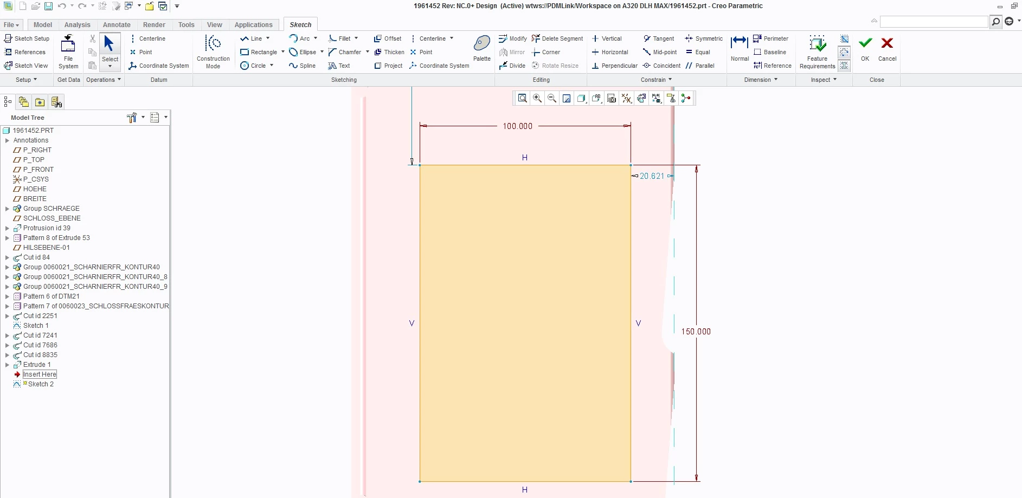Open Feature Requirements
This screenshot has height=498, width=1022.
[x=817, y=51]
